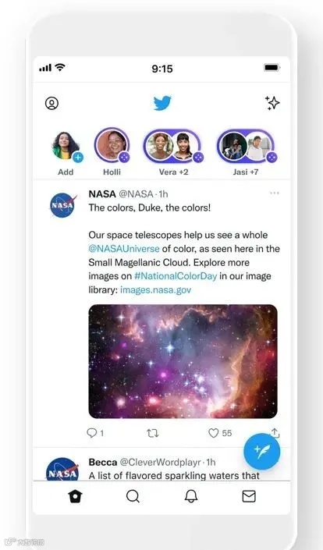This screenshot has height=550, width=323.
Task: Switch to the Home tab
Action: (75, 496)
